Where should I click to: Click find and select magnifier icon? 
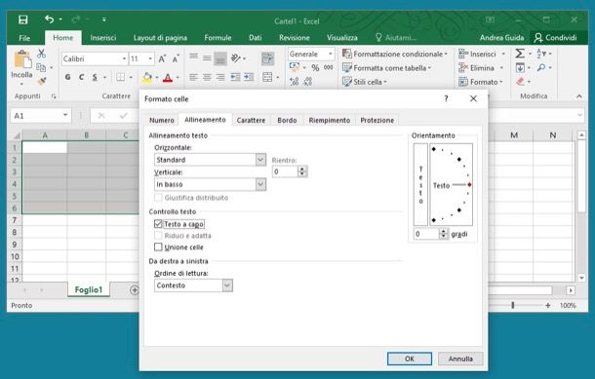tap(541, 68)
